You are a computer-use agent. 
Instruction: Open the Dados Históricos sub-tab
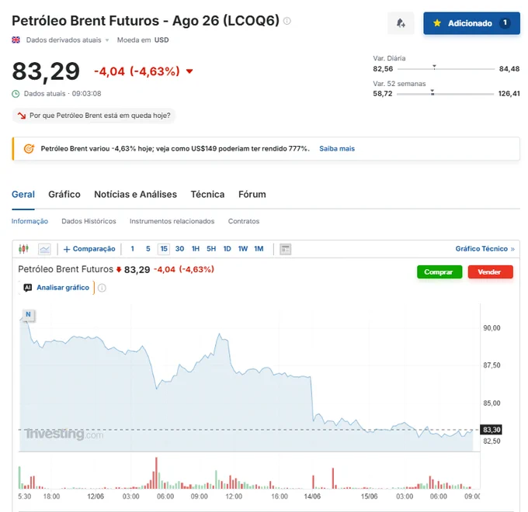(89, 221)
